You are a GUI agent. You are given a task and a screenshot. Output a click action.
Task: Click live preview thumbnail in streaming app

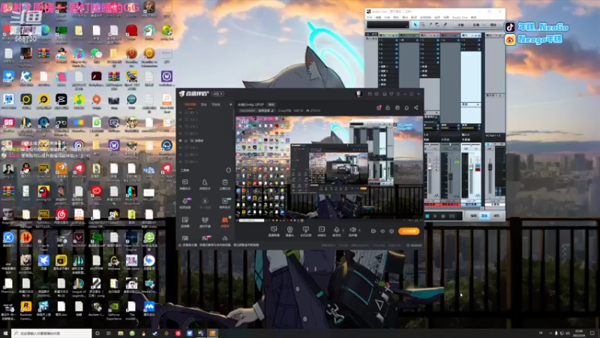329,167
